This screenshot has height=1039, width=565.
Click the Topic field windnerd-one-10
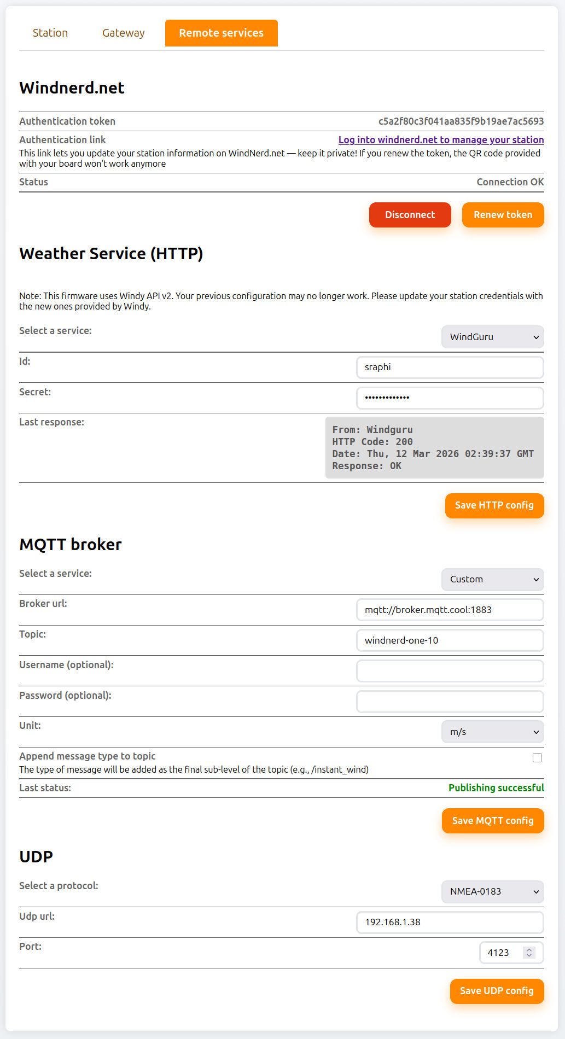click(x=450, y=640)
